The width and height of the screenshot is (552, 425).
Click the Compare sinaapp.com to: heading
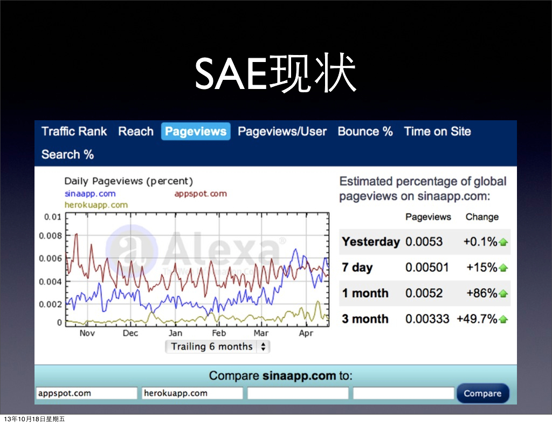pyautogui.click(x=280, y=376)
